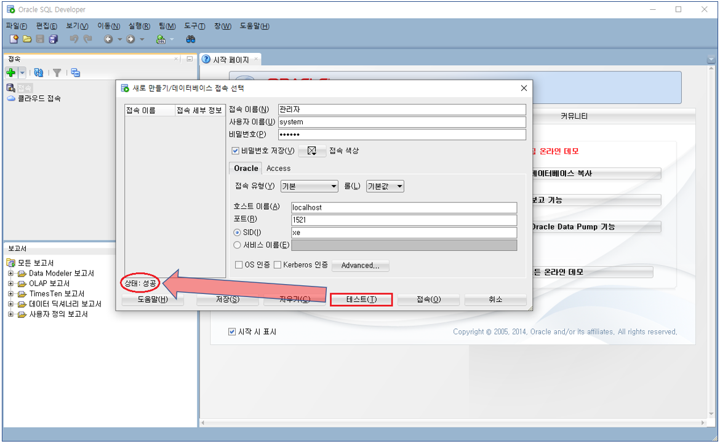The width and height of the screenshot is (720, 444).
Task: Click the New file toolbar icon
Action: 14,39
